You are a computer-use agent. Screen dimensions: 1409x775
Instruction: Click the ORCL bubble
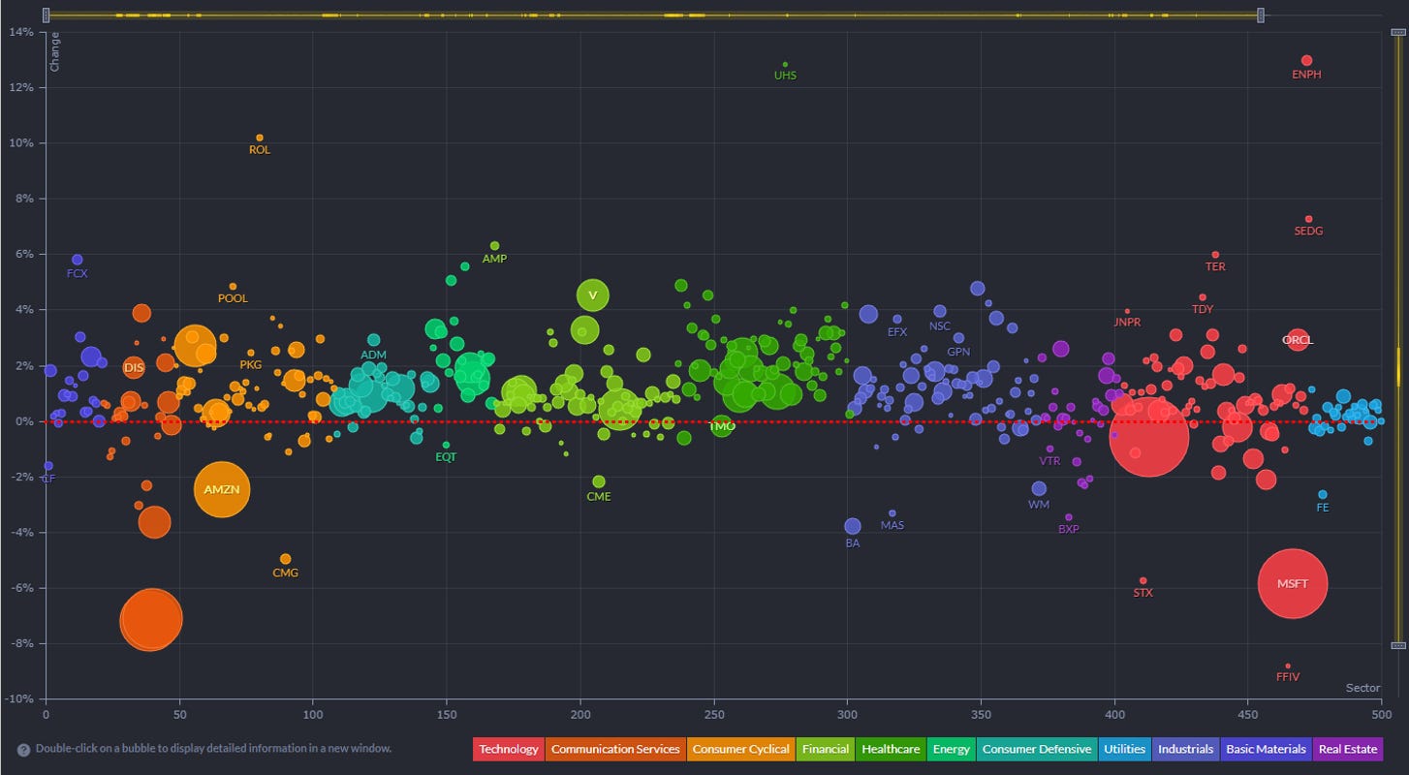tap(1297, 340)
